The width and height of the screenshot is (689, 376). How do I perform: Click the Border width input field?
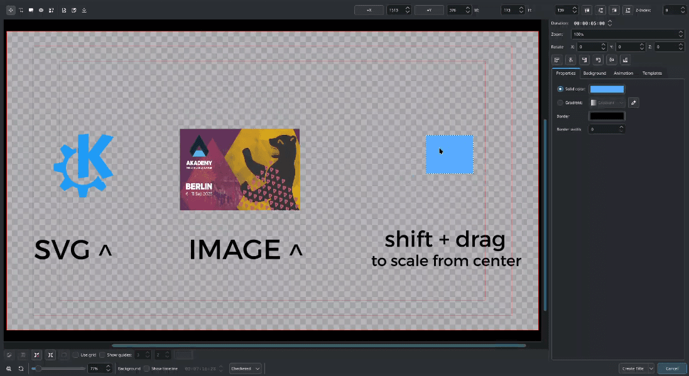pyautogui.click(x=603, y=129)
